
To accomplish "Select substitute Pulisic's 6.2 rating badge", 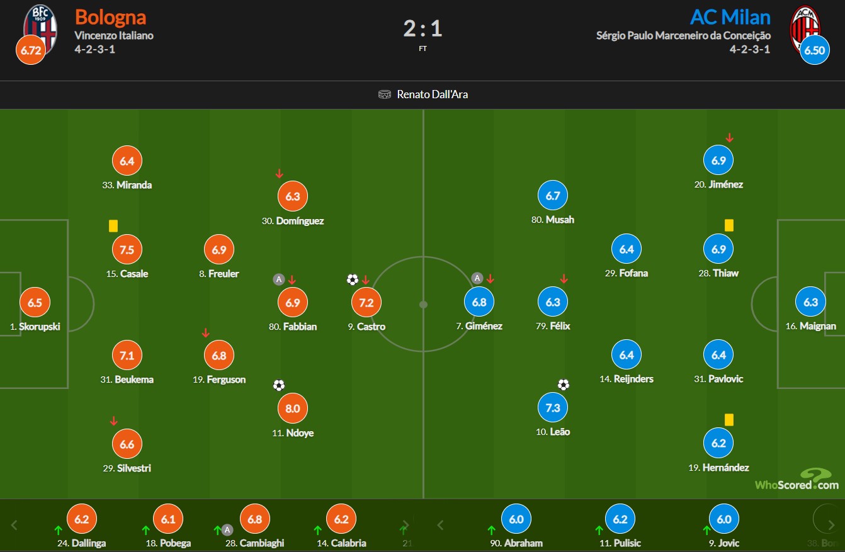I will point(620,520).
